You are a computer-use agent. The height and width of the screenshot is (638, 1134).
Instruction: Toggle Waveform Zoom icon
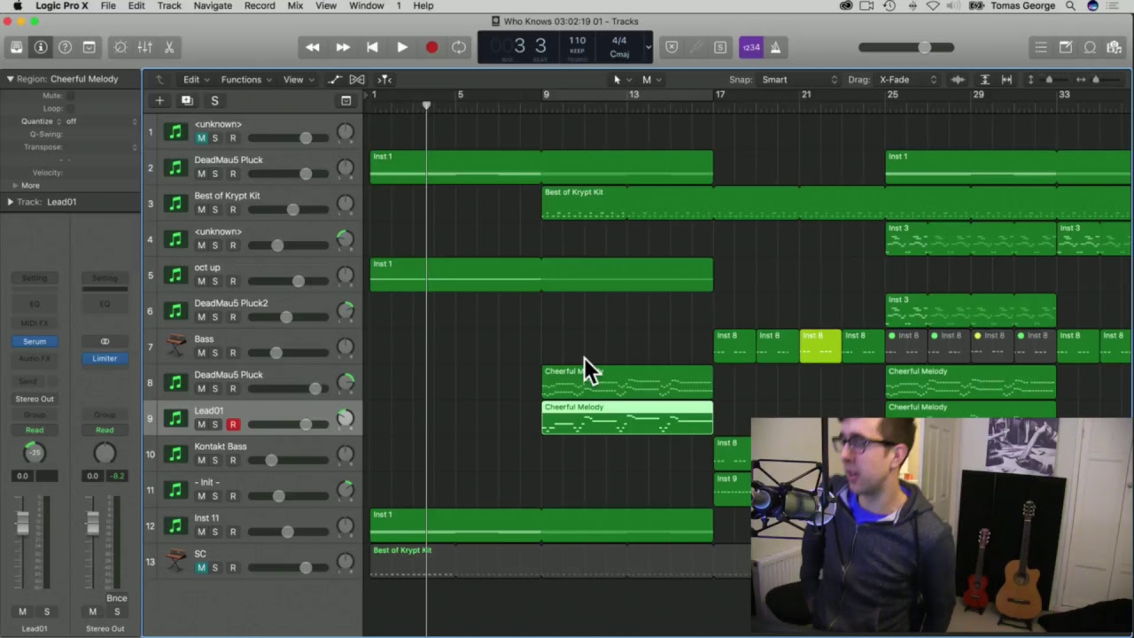click(958, 79)
